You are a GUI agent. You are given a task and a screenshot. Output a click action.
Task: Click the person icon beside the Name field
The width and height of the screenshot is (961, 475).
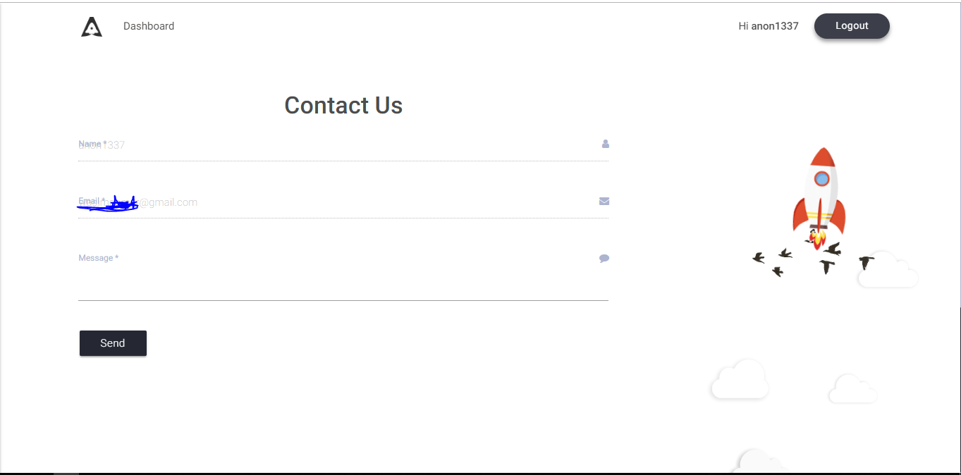click(x=605, y=144)
